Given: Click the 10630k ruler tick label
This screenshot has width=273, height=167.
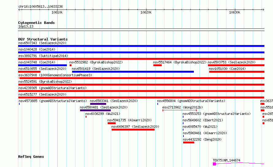Looking at the screenshot, I should [235, 12].
